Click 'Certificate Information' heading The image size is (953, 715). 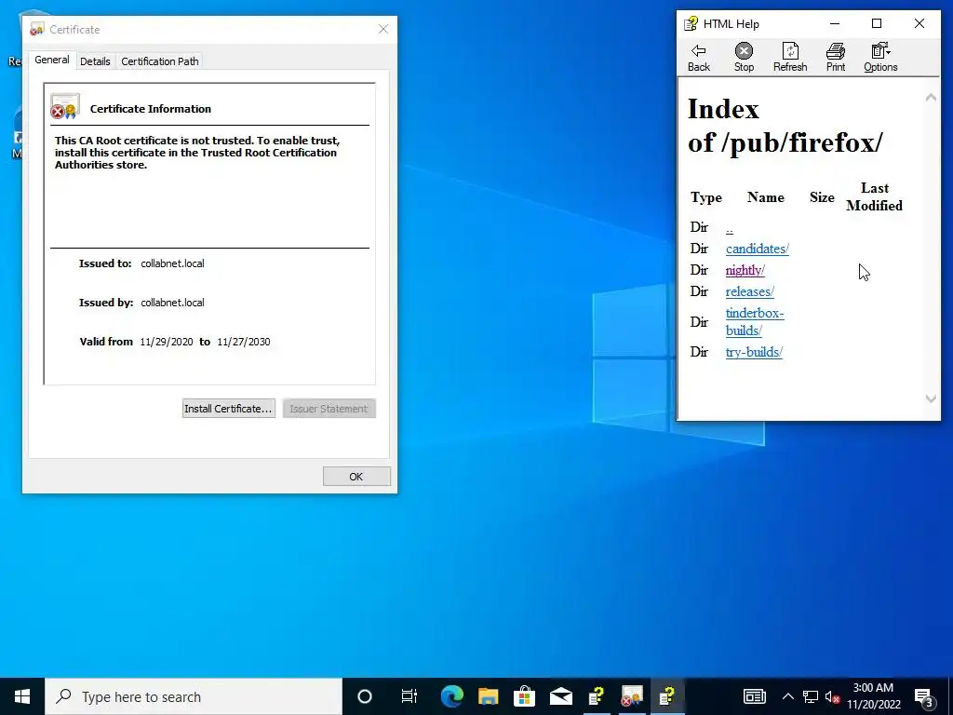point(151,109)
